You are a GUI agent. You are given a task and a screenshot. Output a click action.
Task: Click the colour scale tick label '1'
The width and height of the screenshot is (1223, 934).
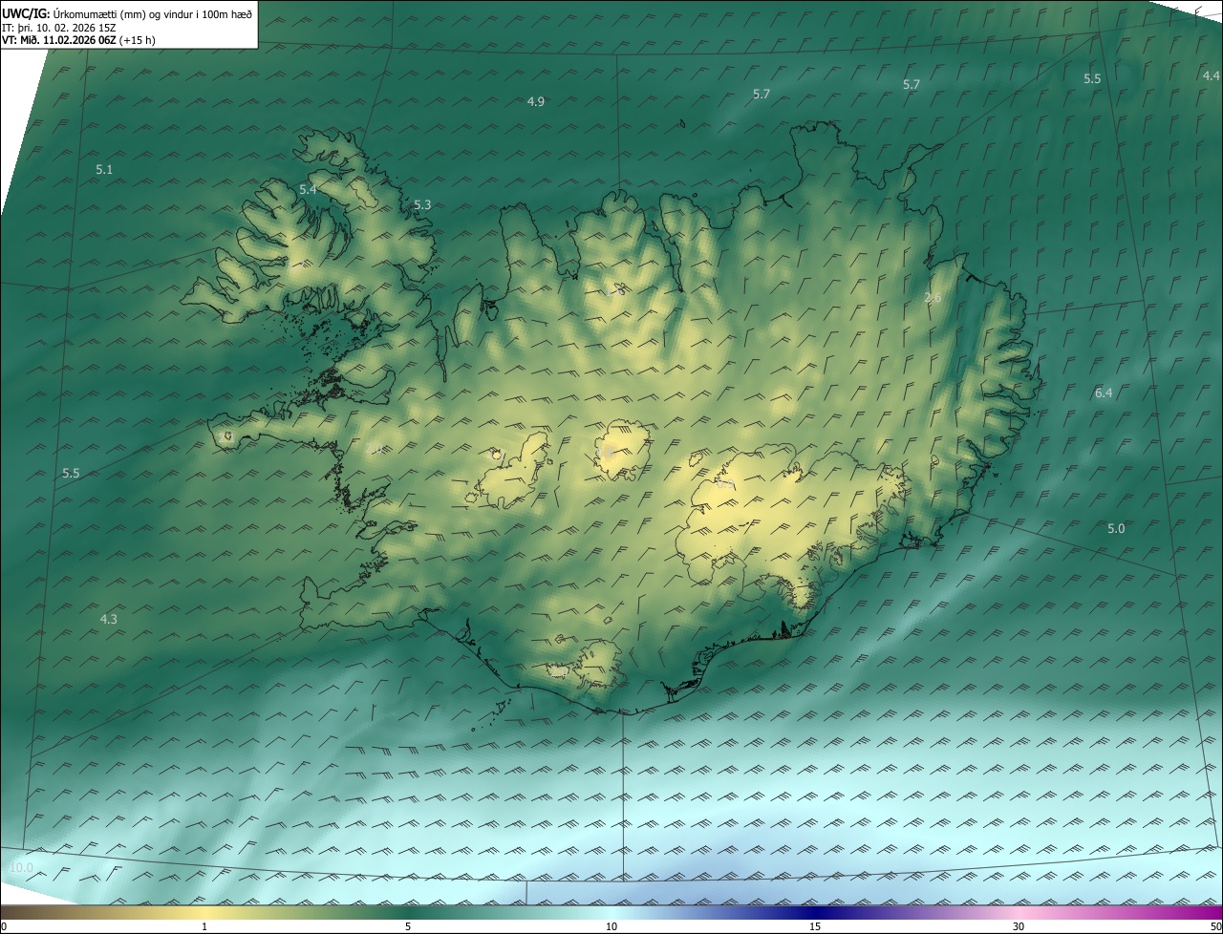(x=204, y=926)
